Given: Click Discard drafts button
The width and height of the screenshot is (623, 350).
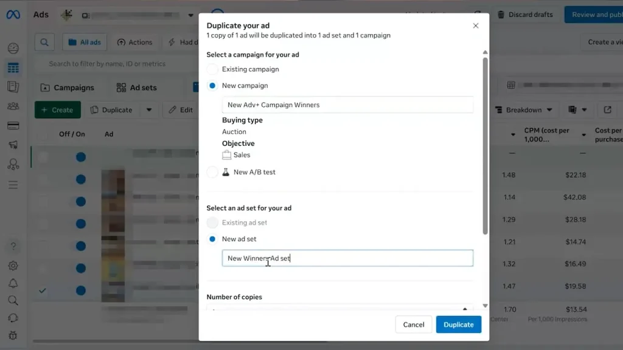Looking at the screenshot, I should pyautogui.click(x=525, y=15).
